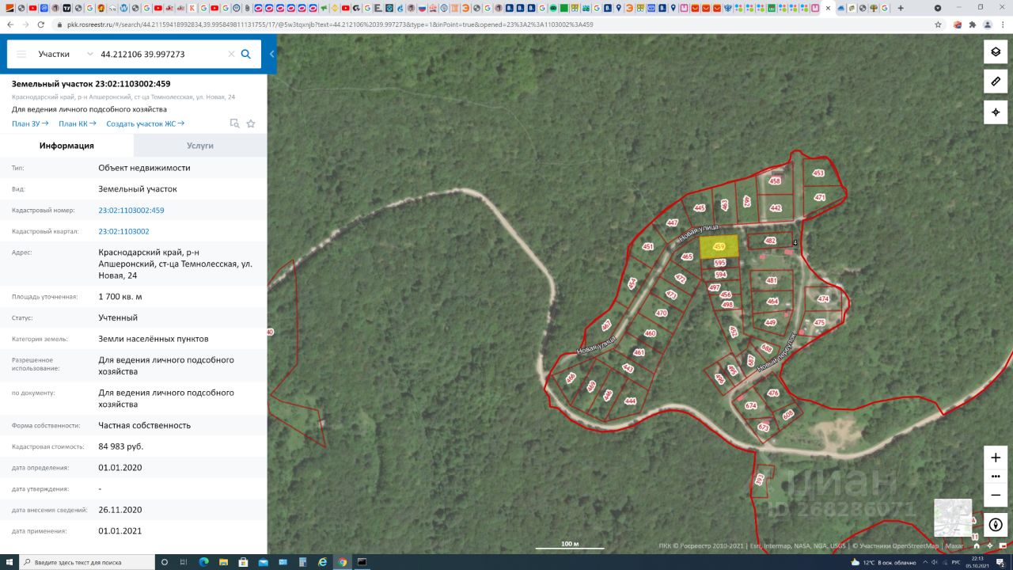Click the area value 1 700 кв. м
The height and width of the screenshot is (570, 1013).
120,297
